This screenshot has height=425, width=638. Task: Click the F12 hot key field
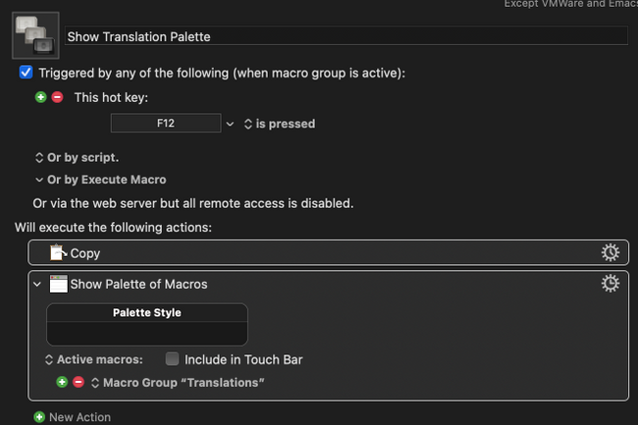(166, 124)
